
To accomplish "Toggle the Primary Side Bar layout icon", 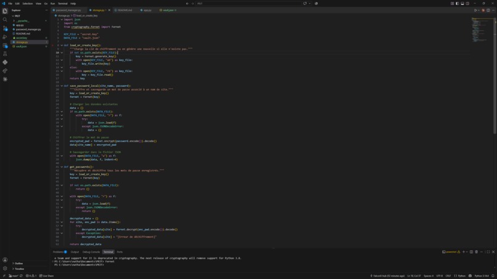I will coord(457,4).
